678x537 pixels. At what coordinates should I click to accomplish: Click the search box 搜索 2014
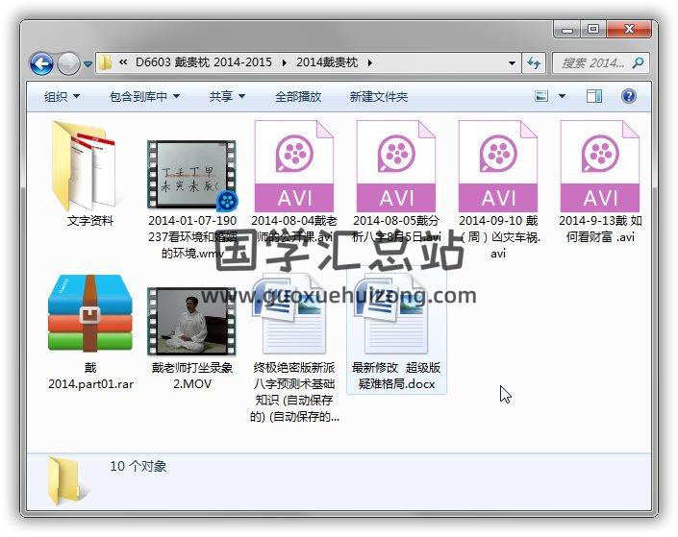tap(591, 63)
